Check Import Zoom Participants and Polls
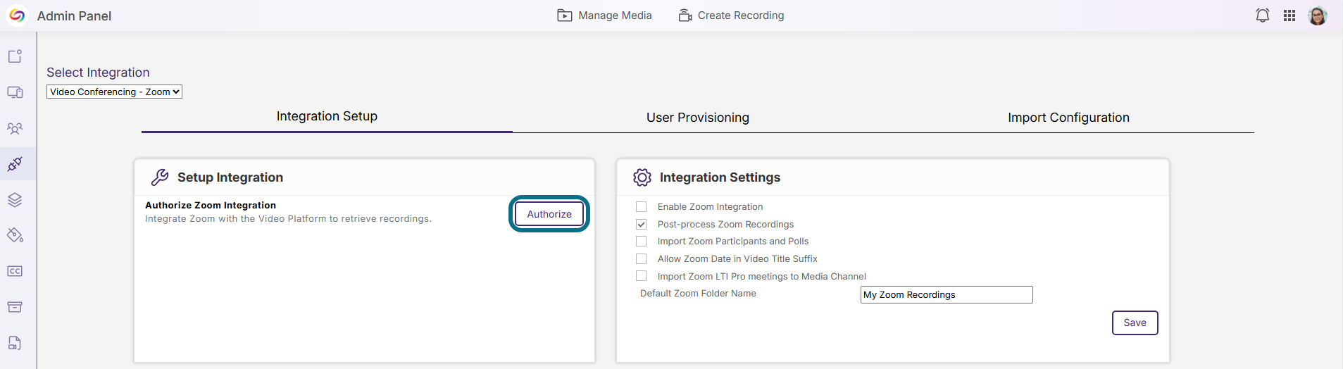The width and height of the screenshot is (1343, 369). pos(642,241)
